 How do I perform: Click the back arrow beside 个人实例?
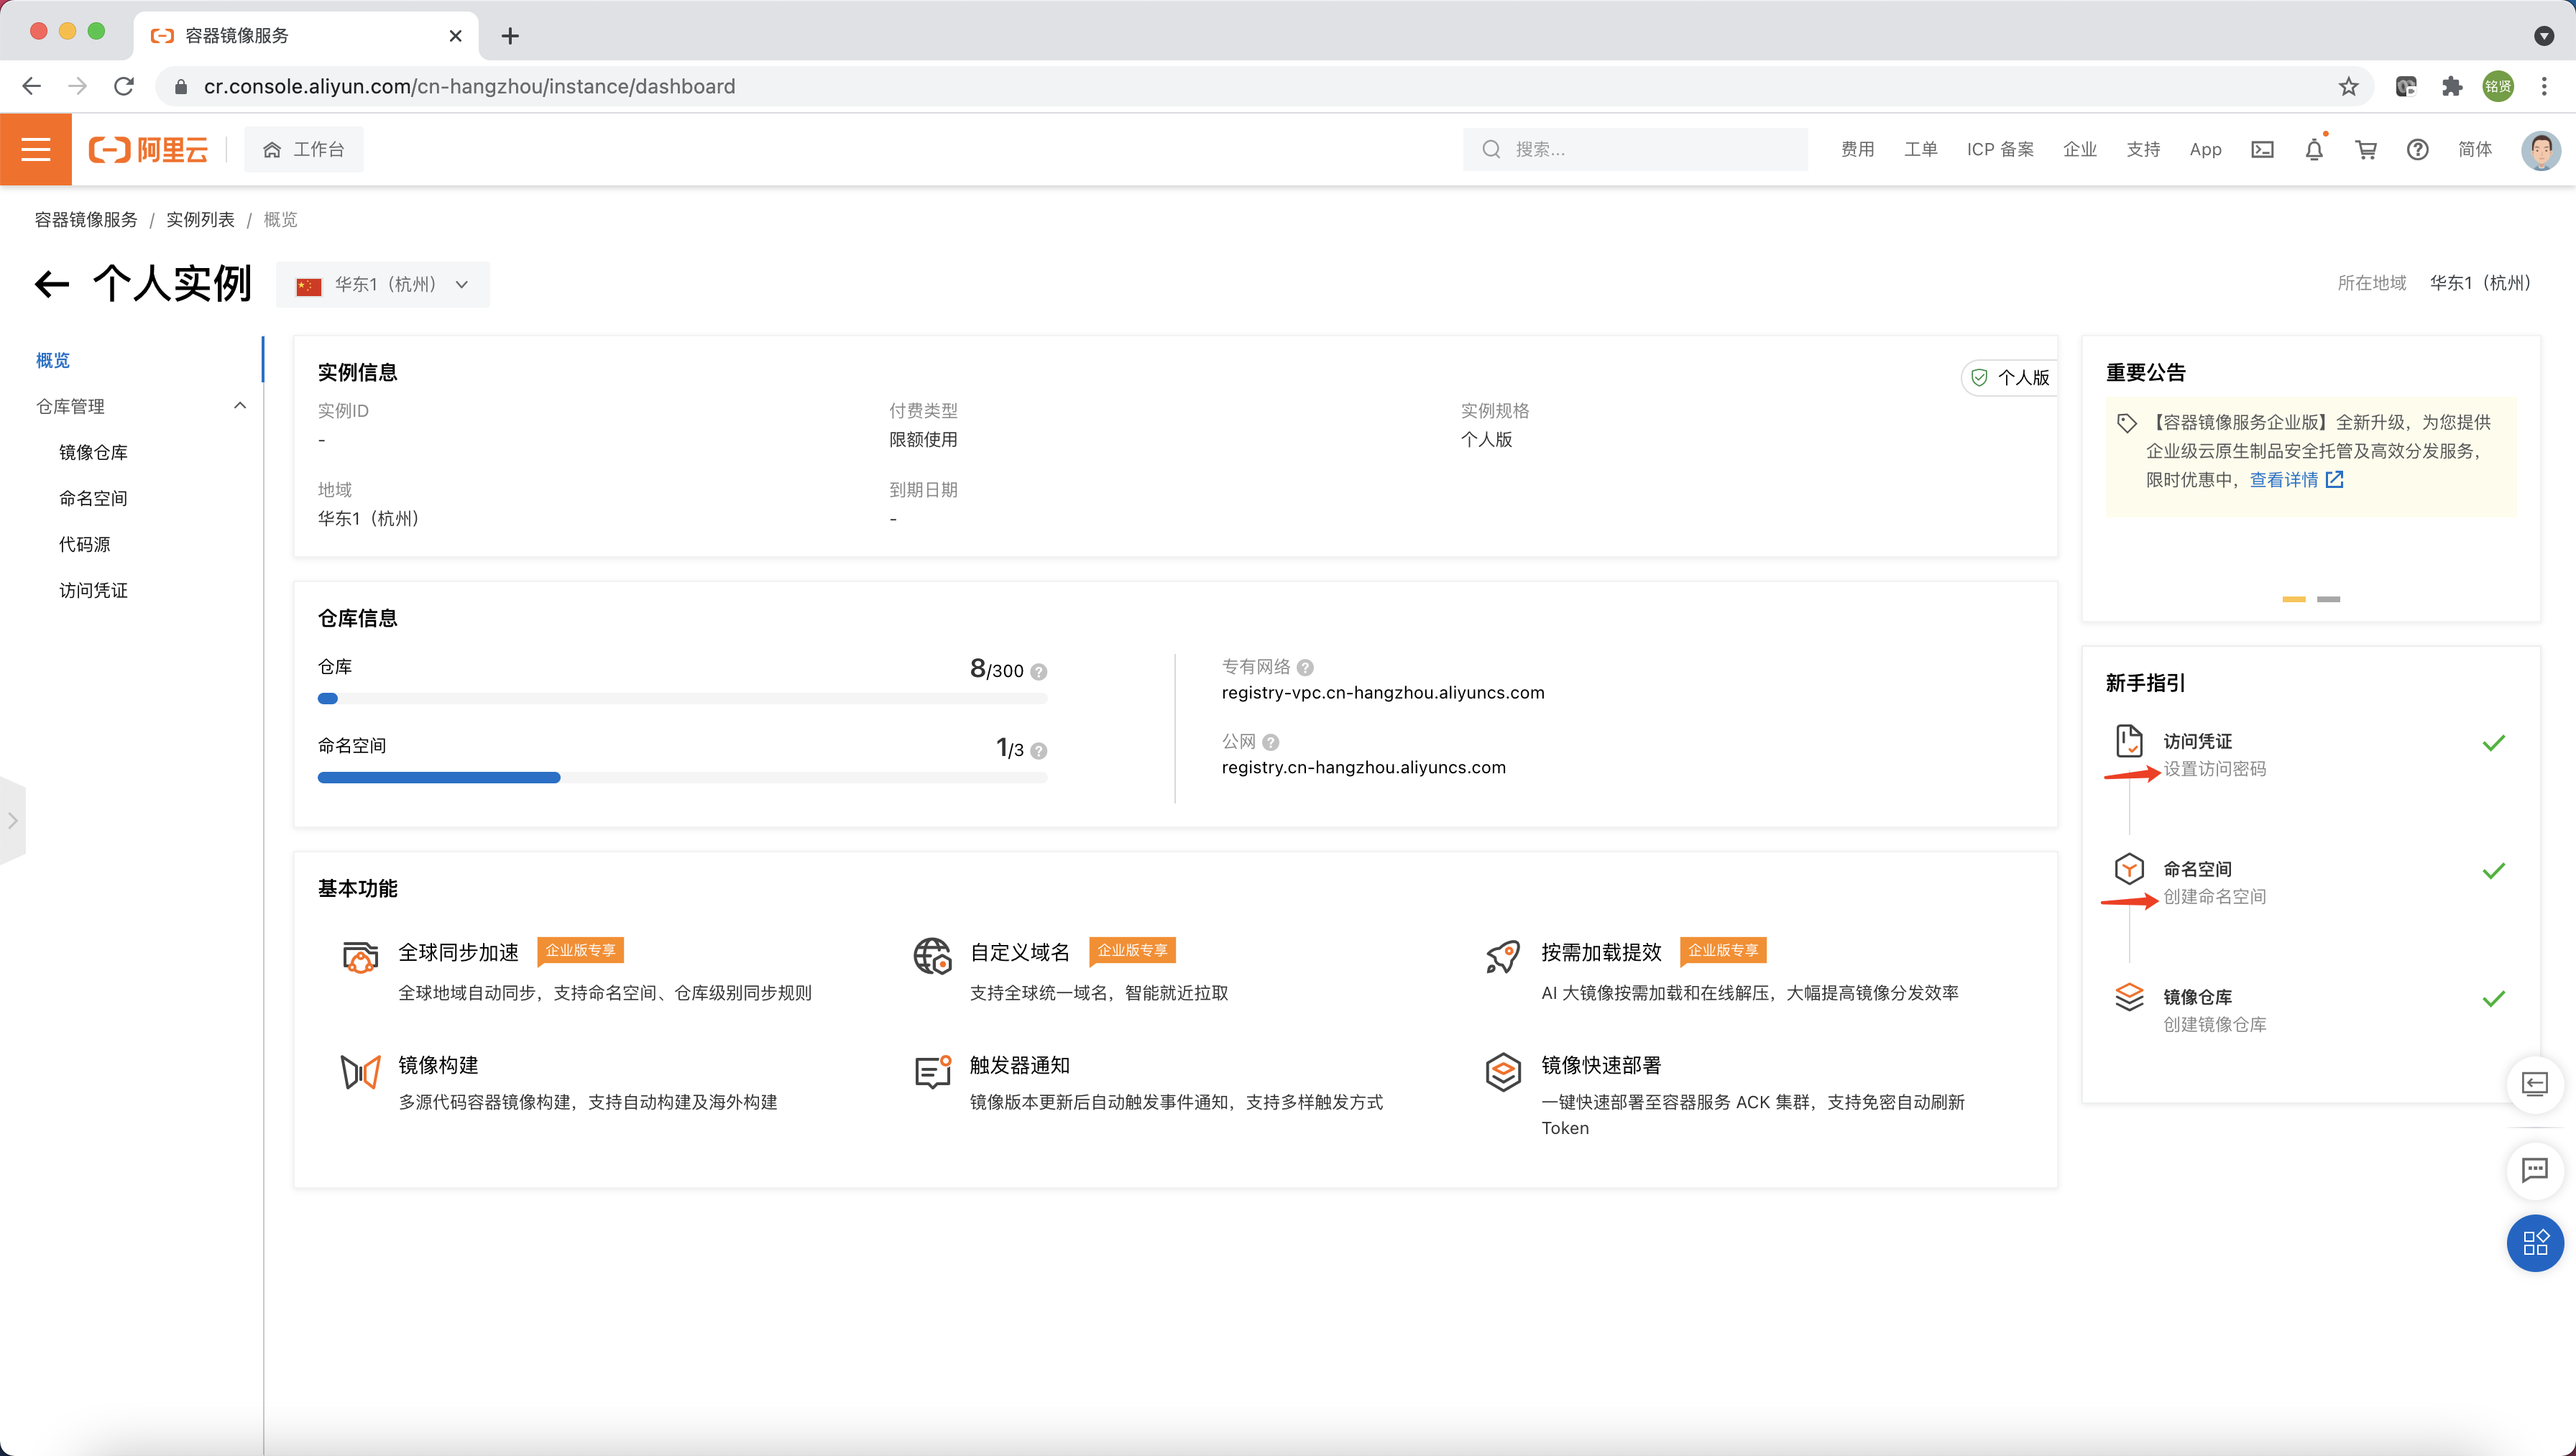52,284
